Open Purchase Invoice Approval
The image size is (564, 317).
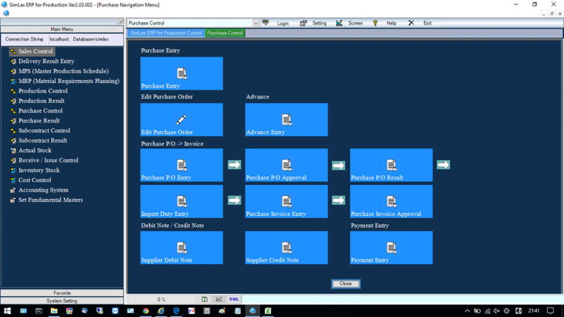point(391,201)
